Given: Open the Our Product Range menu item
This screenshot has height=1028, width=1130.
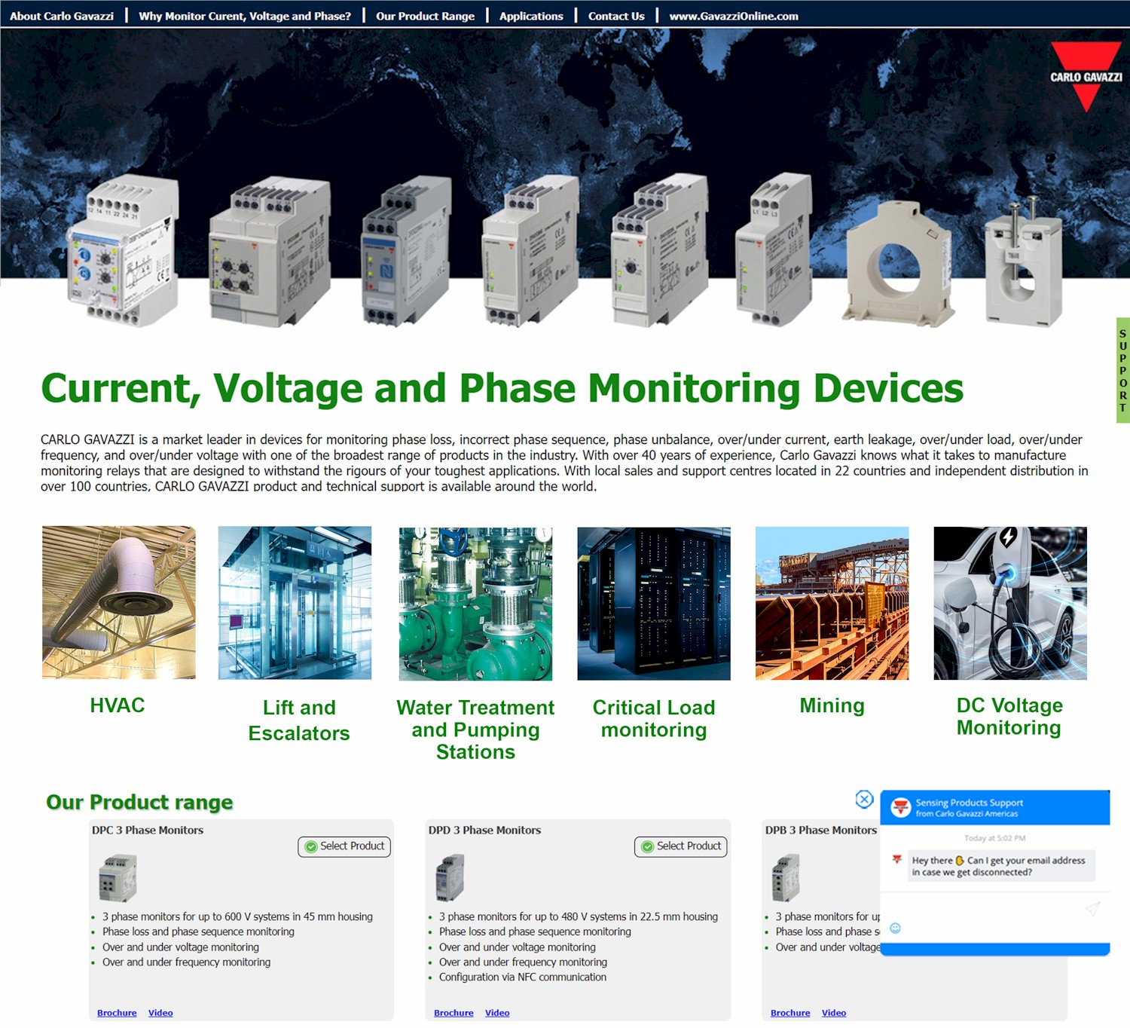Looking at the screenshot, I should tap(425, 16).
